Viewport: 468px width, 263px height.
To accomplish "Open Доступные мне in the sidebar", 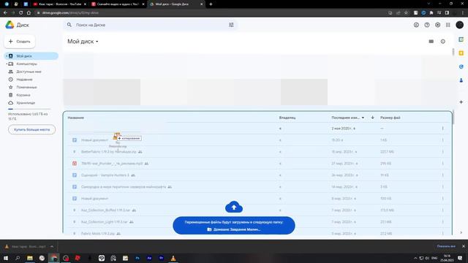I will pos(29,72).
